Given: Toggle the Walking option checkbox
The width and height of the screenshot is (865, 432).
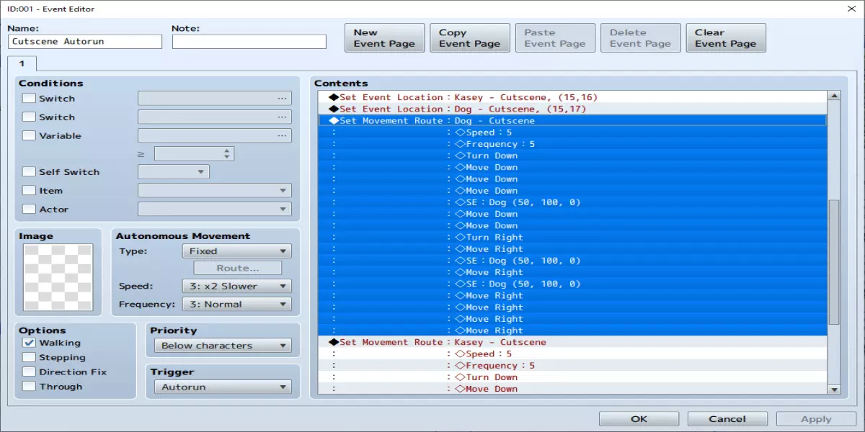Looking at the screenshot, I should click(x=29, y=343).
